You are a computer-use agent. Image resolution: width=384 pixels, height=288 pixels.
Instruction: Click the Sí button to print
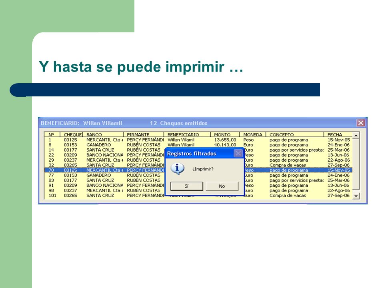pos(187,186)
